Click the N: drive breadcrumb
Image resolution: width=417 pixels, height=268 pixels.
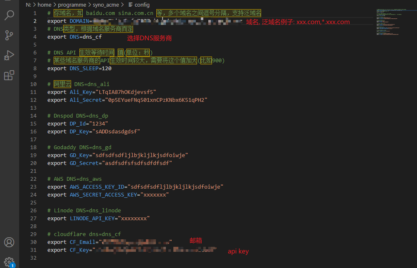pos(28,5)
